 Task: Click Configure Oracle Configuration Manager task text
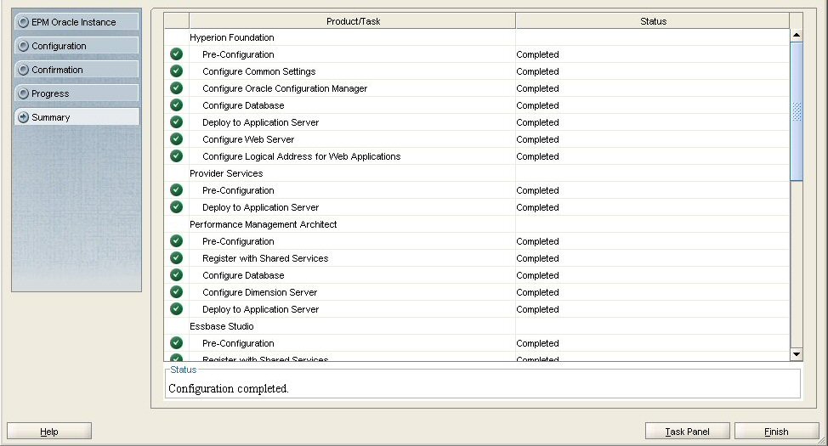(x=285, y=88)
